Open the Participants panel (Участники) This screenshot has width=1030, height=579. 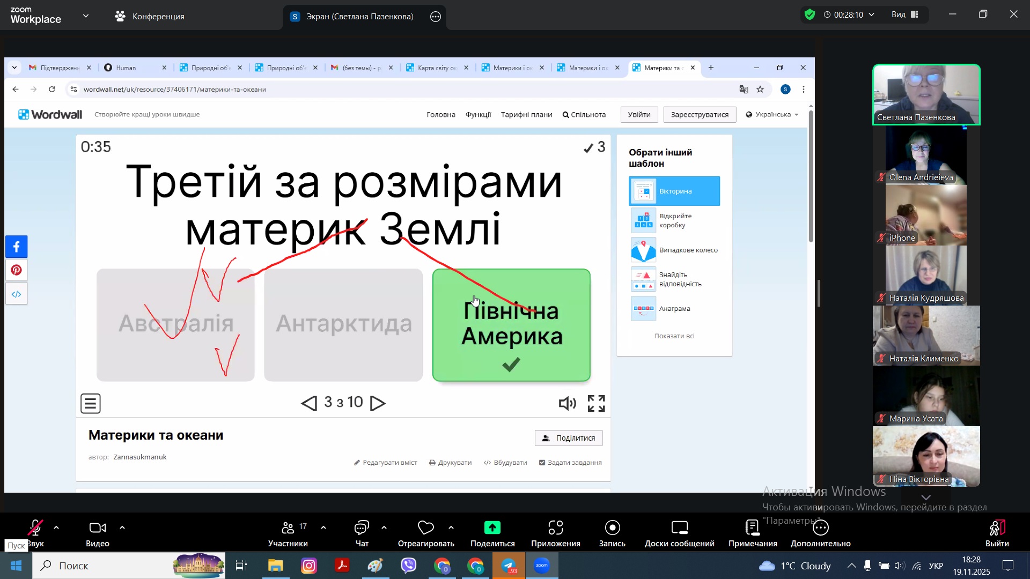click(288, 528)
